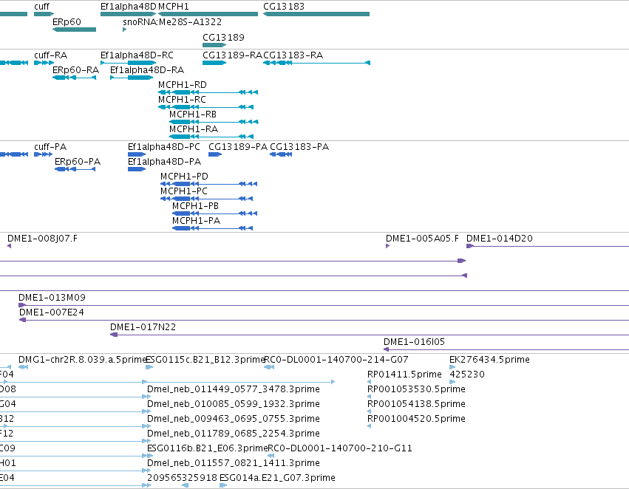Select the MCPH1-RC transcript

205,107
